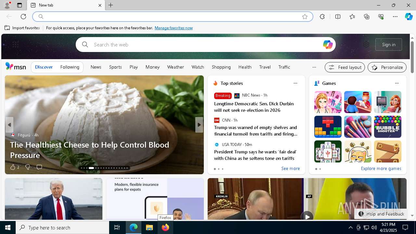Open Help and Feedback button

pyautogui.click(x=381, y=214)
